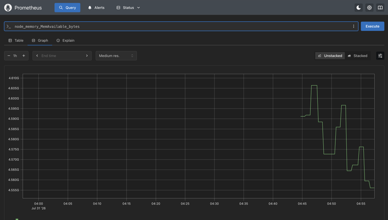Viewport: 388px width, 220px height.
Task: Click the 04:30 x-axis label
Action: point(214,204)
